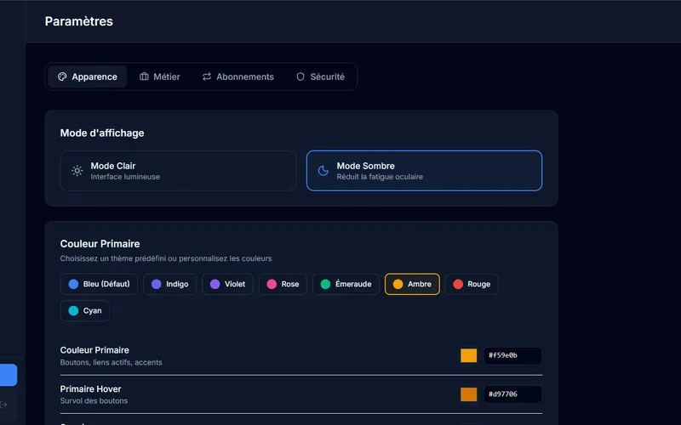The width and height of the screenshot is (681, 425).
Task: Click the sun icon in Mode Clair
Action: [x=77, y=171]
